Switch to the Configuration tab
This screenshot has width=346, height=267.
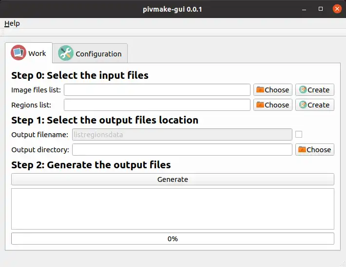[91, 53]
